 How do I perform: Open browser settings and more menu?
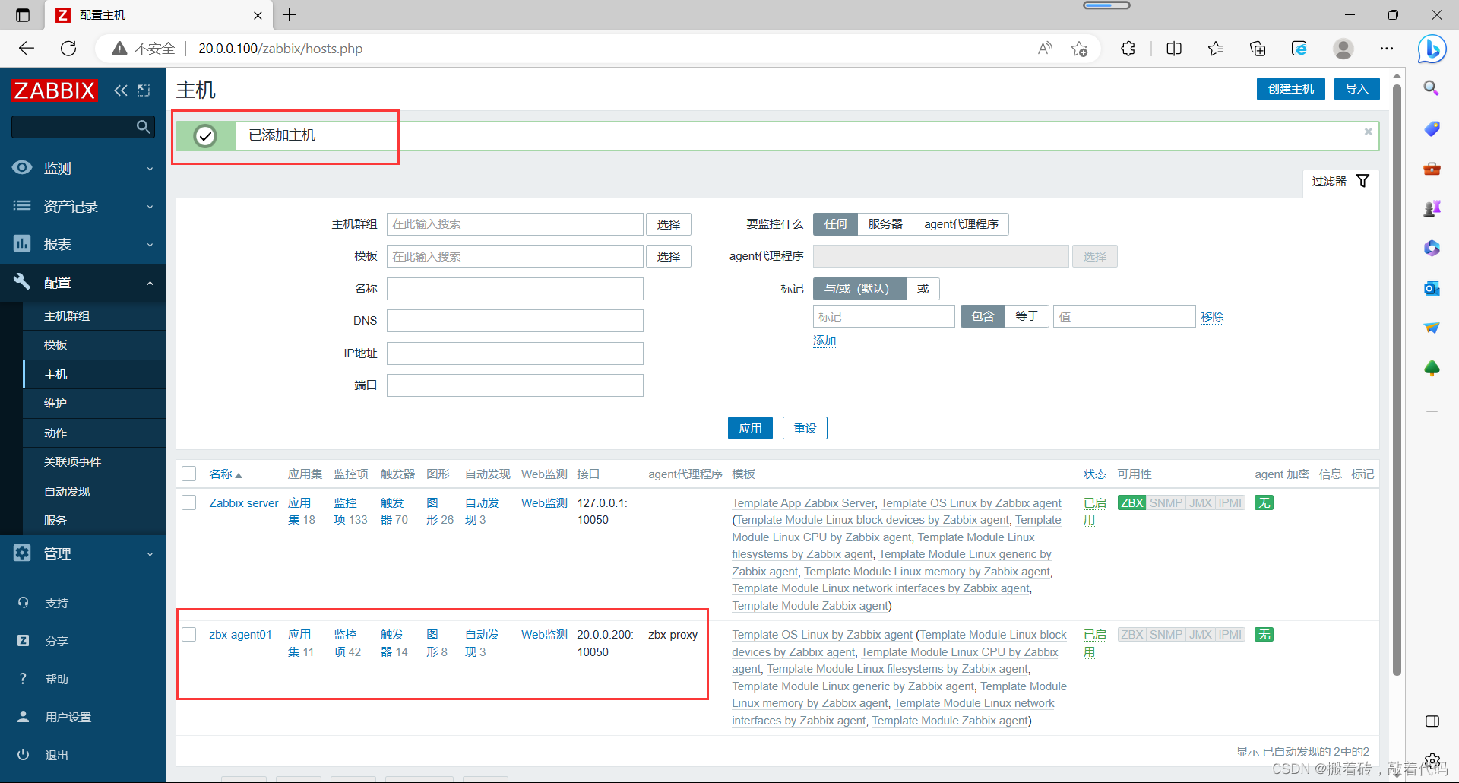coord(1387,49)
